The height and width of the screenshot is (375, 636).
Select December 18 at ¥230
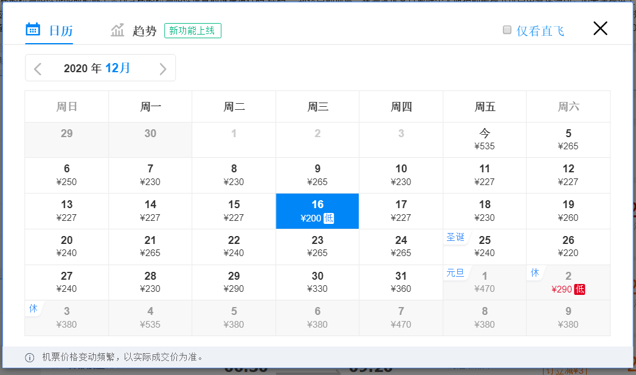[x=485, y=211]
